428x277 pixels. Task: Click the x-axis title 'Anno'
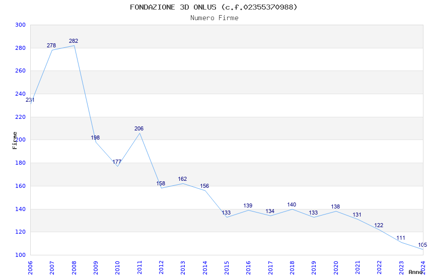pyautogui.click(x=415, y=272)
